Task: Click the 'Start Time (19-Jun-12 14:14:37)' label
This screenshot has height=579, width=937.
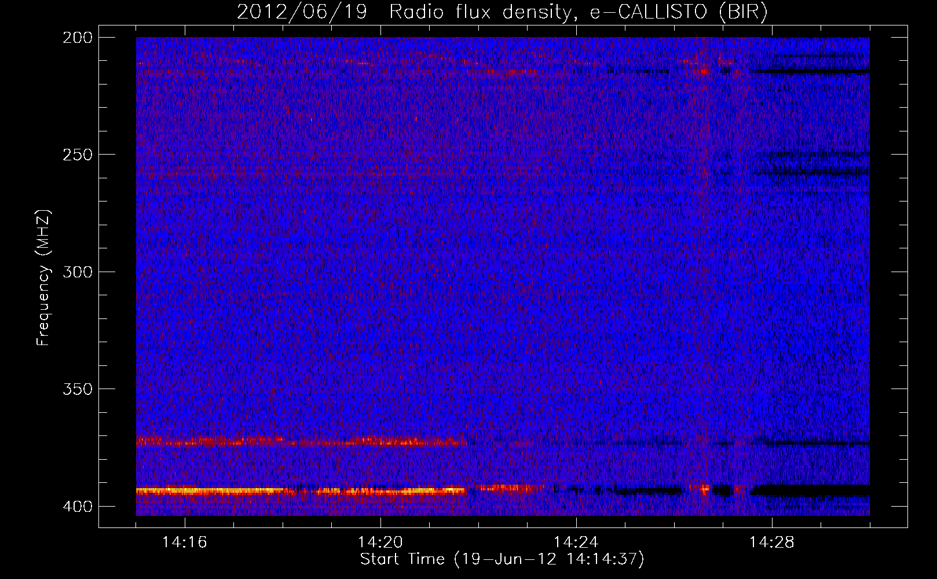Action: point(502,559)
